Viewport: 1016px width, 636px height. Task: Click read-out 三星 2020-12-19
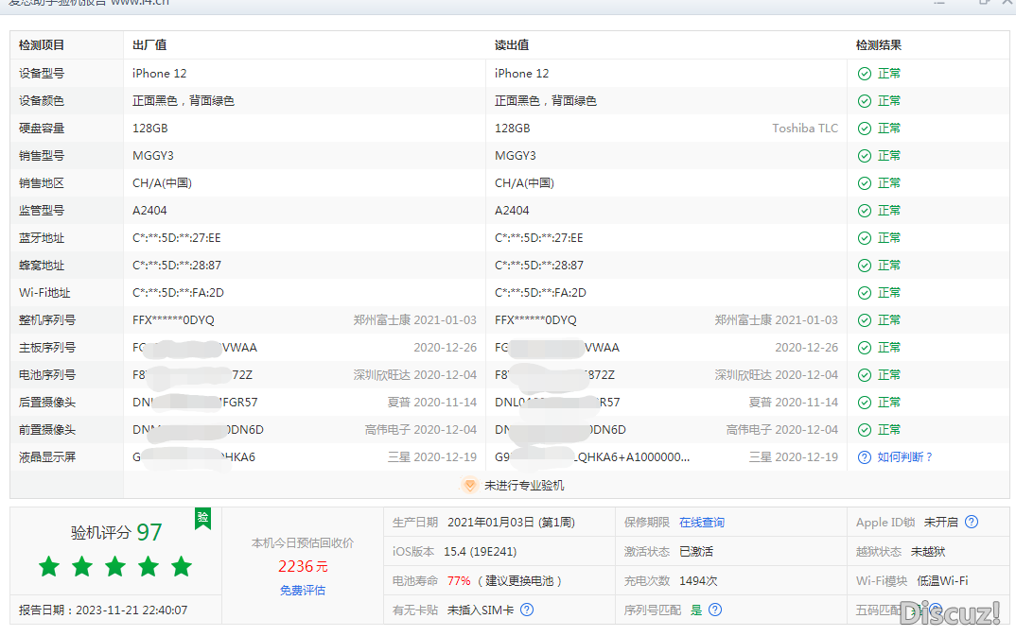[793, 457]
